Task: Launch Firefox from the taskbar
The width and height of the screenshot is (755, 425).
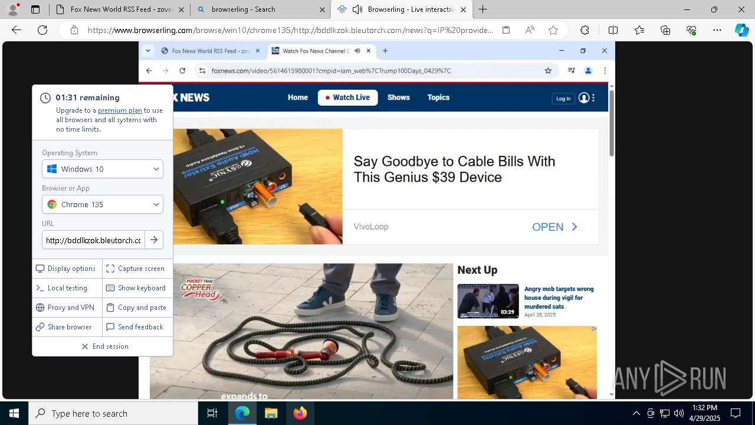Action: coord(300,413)
